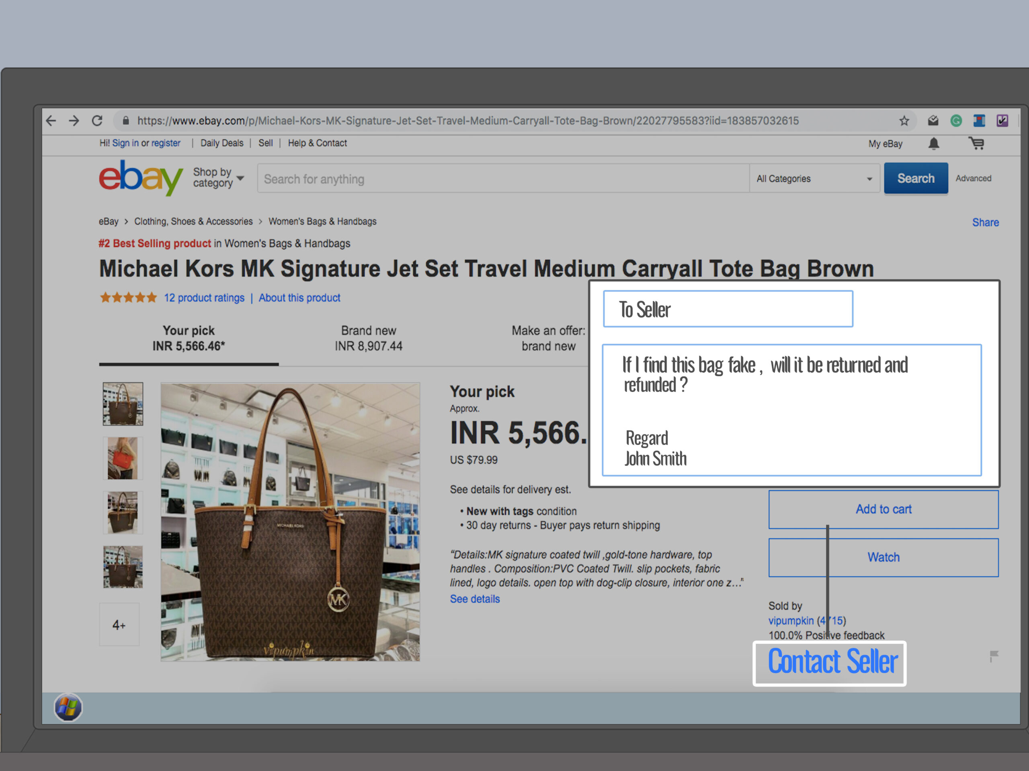1029x771 pixels.
Task: Open the shopping cart icon
Action: tap(976, 143)
